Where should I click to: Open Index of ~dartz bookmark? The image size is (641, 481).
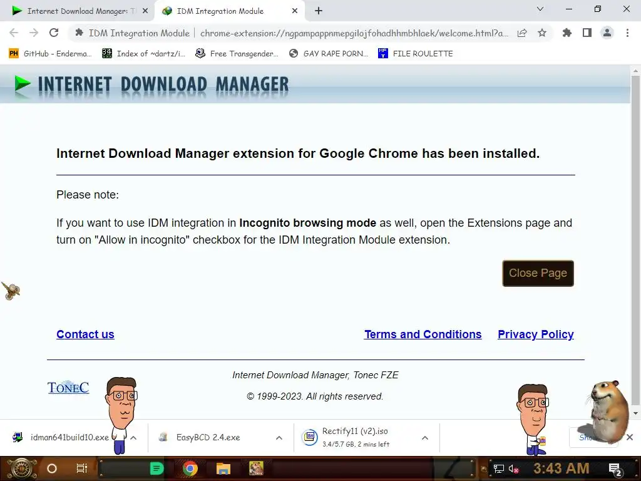point(143,54)
